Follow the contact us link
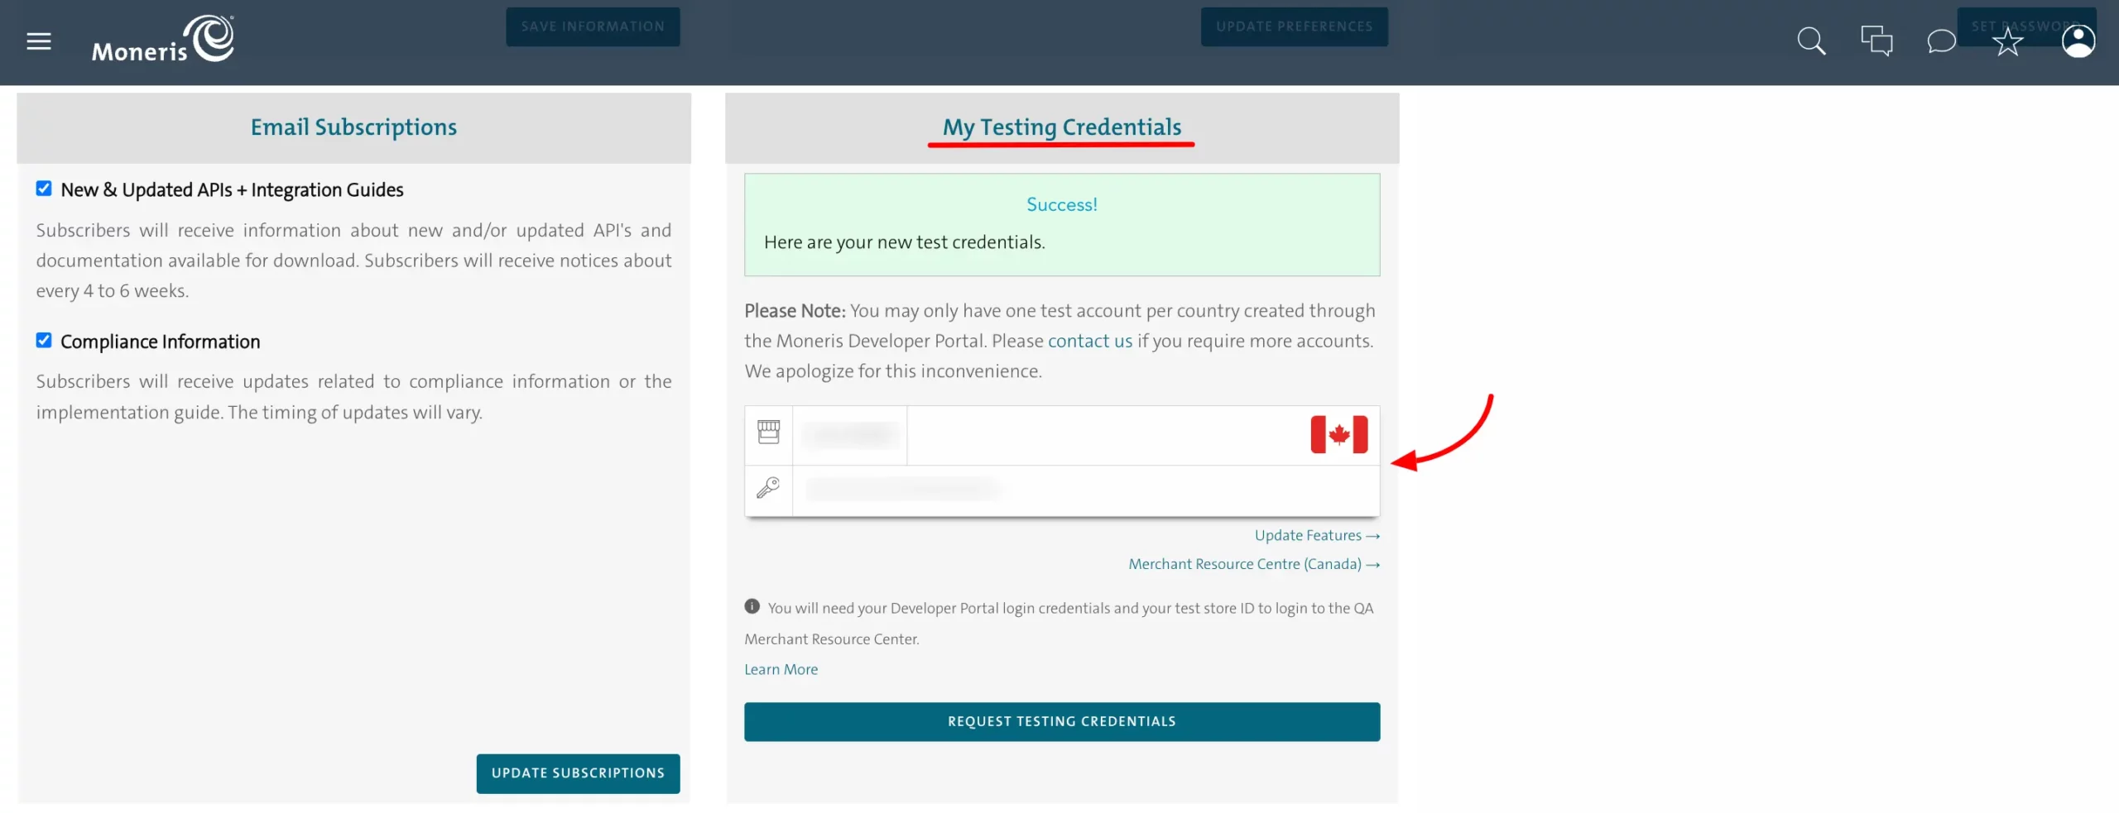This screenshot has width=2119, height=813. point(1089,341)
